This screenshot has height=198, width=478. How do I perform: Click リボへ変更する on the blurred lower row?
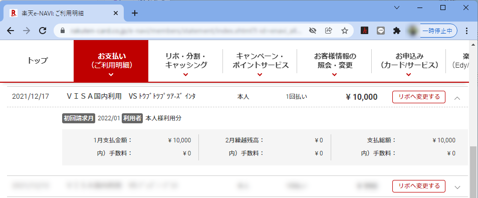click(418, 186)
